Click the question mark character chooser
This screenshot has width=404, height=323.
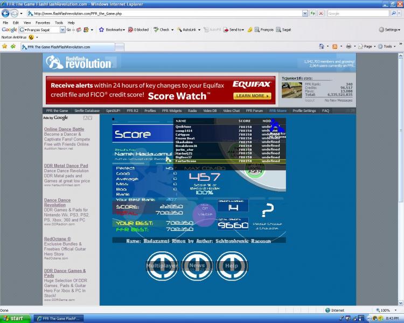coord(267,210)
